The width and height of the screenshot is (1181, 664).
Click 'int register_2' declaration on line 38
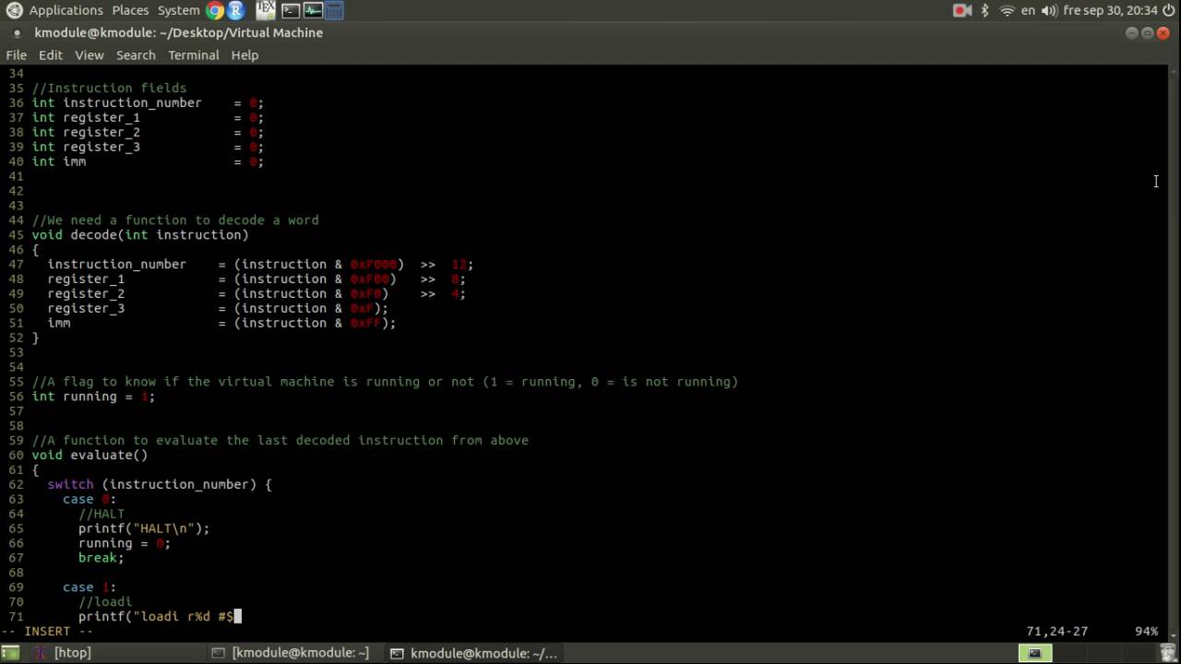click(x=86, y=132)
